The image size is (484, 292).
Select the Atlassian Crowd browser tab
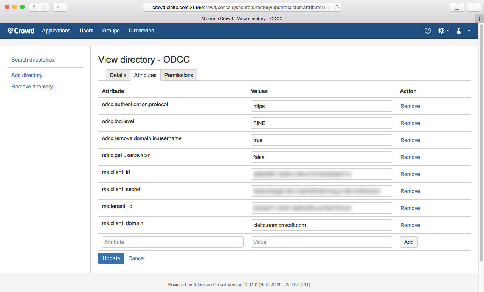(242, 19)
